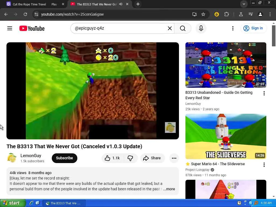Click the magnifier search button
This screenshot has height=207, width=276.
point(183,28)
